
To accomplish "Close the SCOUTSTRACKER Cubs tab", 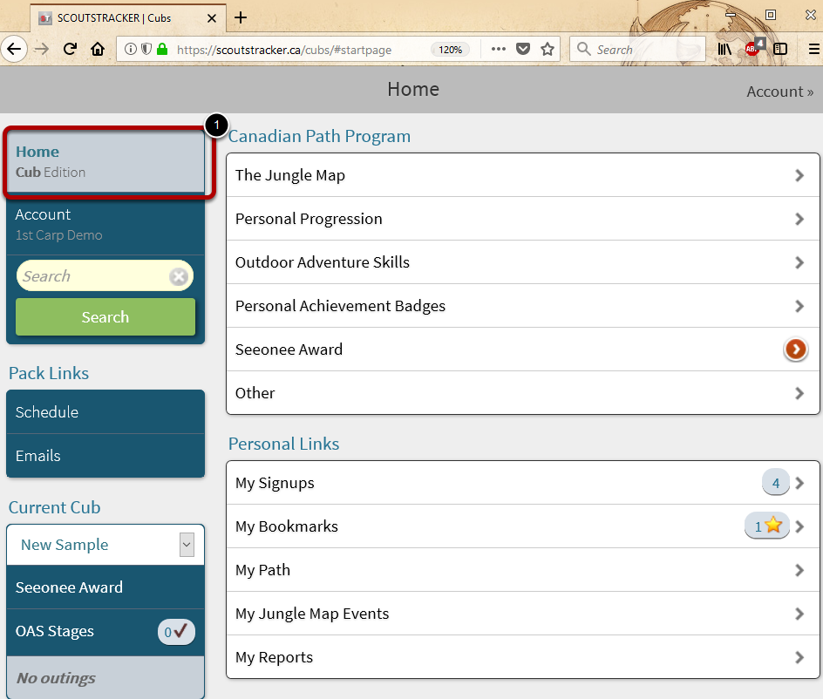I will click(x=212, y=18).
